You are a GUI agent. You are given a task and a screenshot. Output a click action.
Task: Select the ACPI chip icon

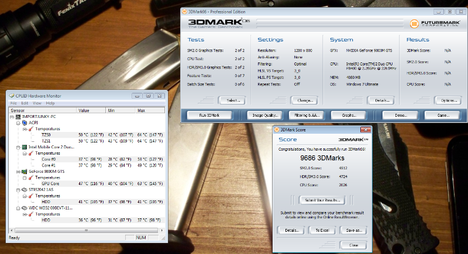(25, 123)
